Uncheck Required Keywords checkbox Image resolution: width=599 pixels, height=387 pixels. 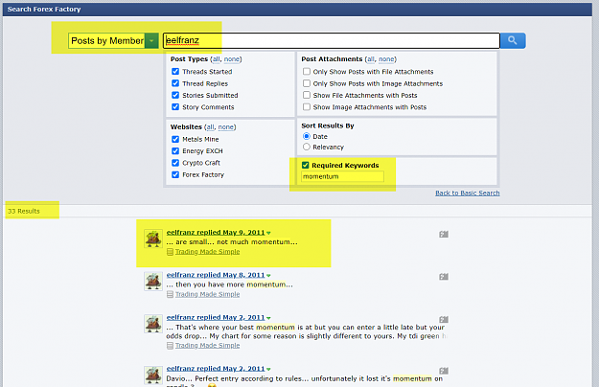[305, 165]
